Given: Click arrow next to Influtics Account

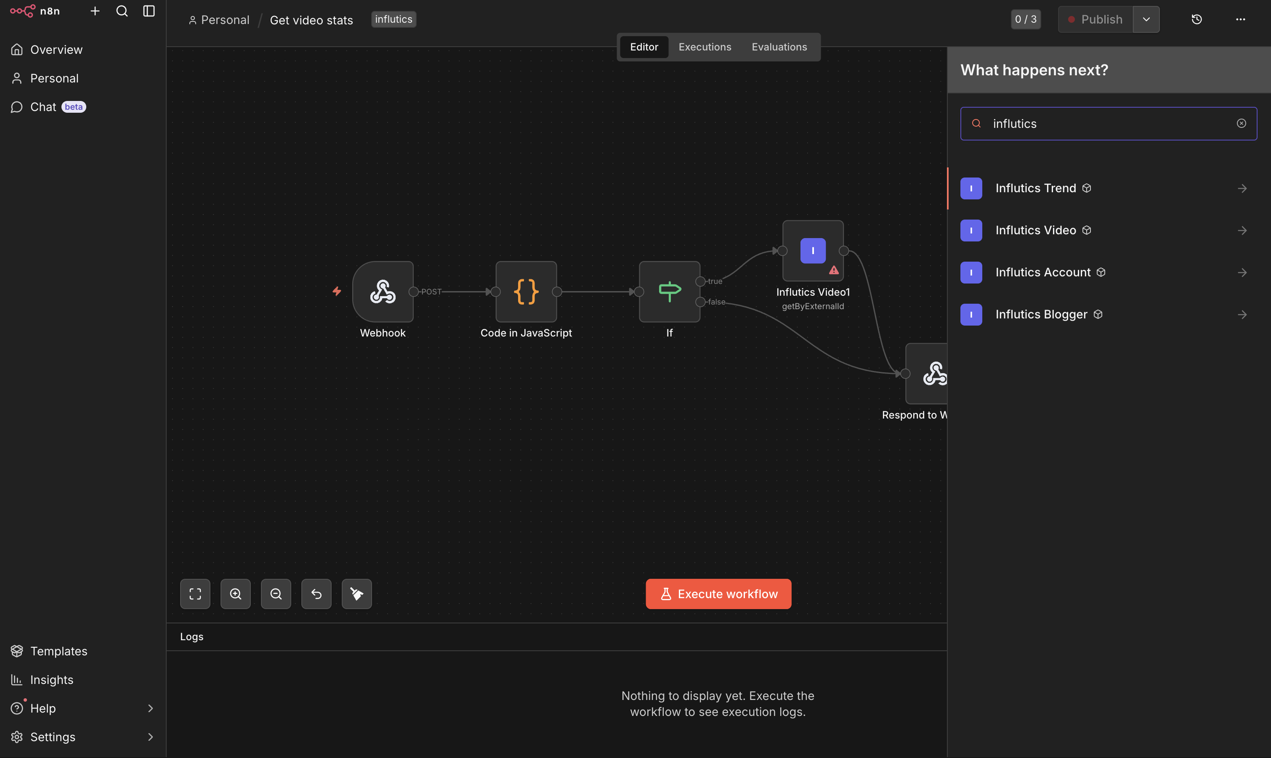Looking at the screenshot, I should coord(1242,273).
